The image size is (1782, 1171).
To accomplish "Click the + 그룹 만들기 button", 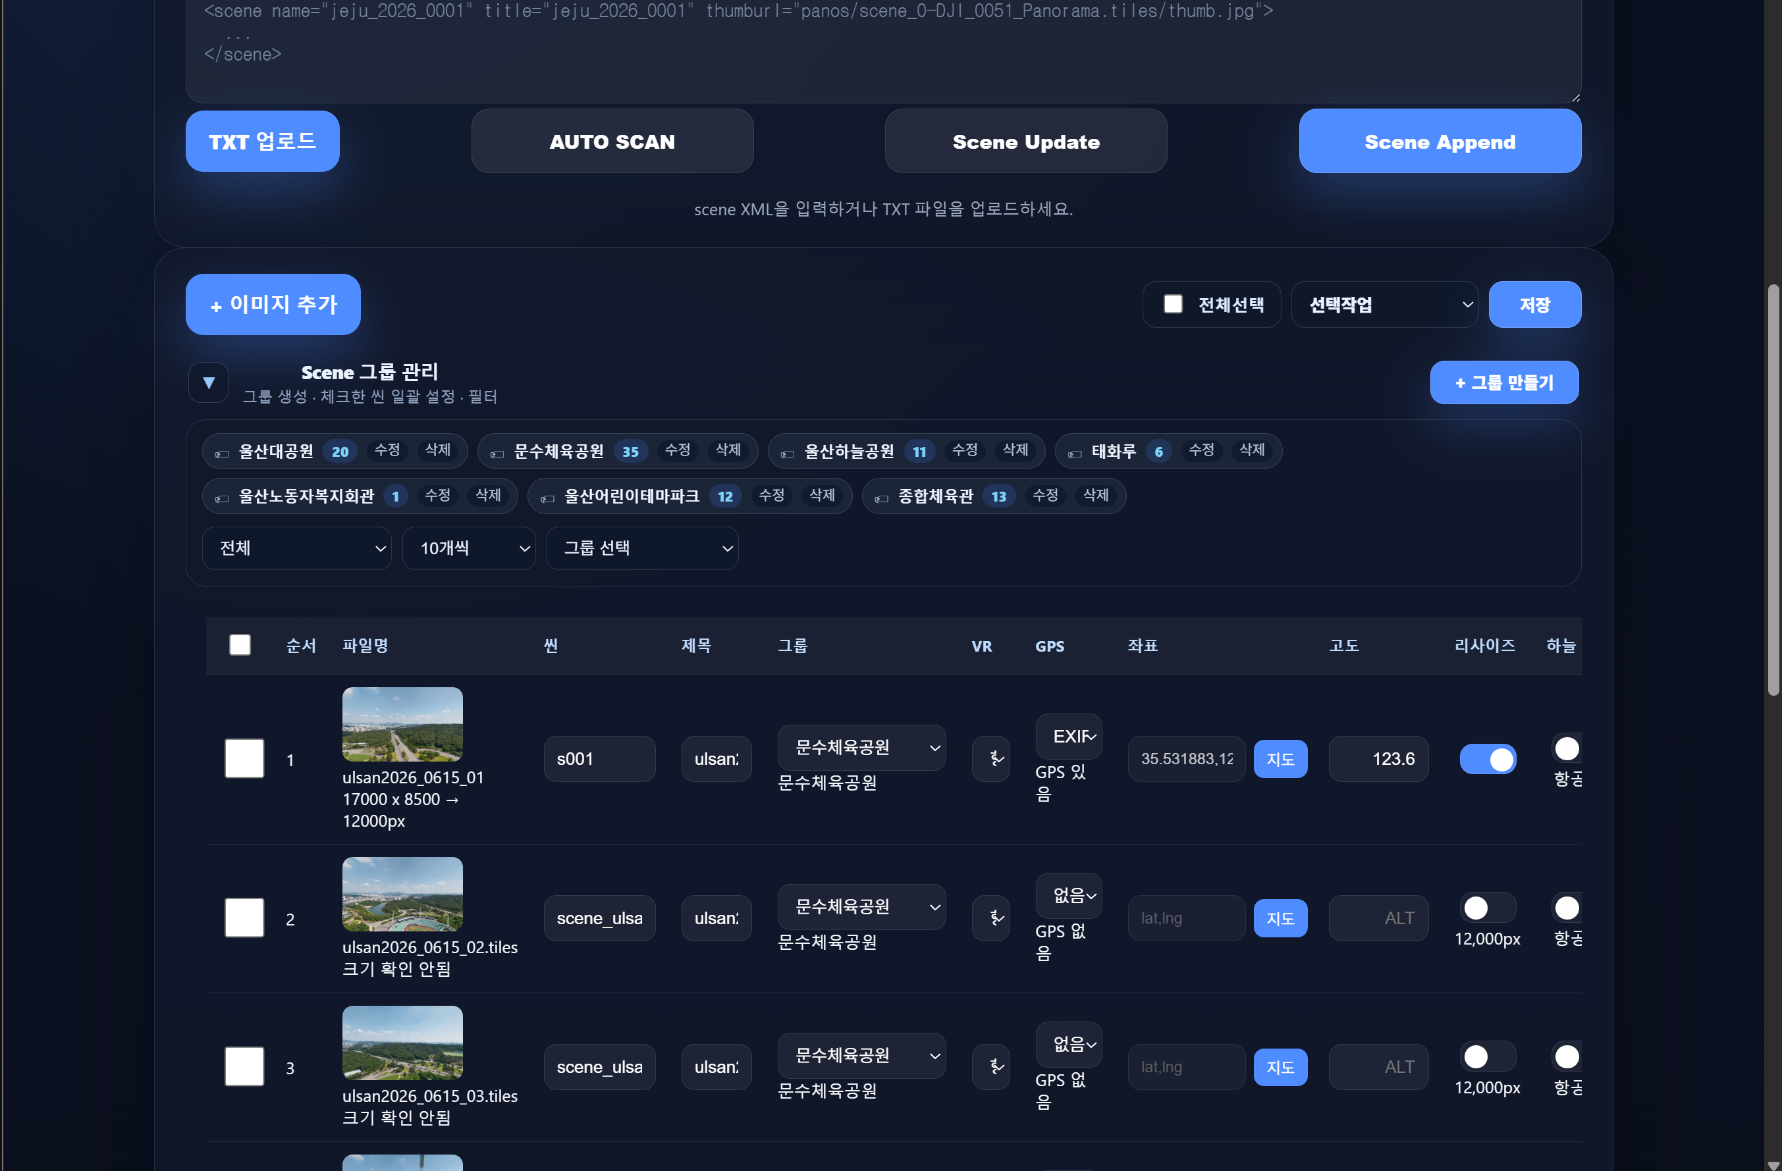I will [x=1505, y=383].
